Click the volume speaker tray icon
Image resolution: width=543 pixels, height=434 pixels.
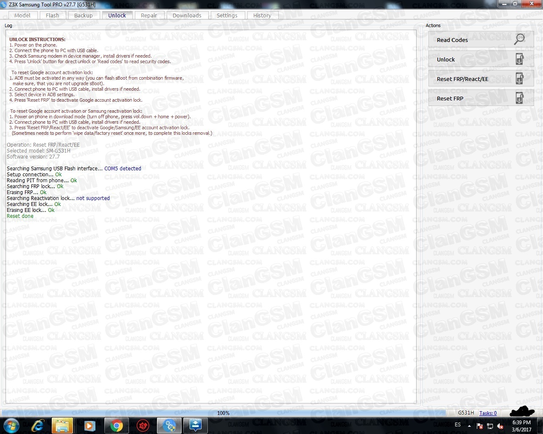click(500, 426)
